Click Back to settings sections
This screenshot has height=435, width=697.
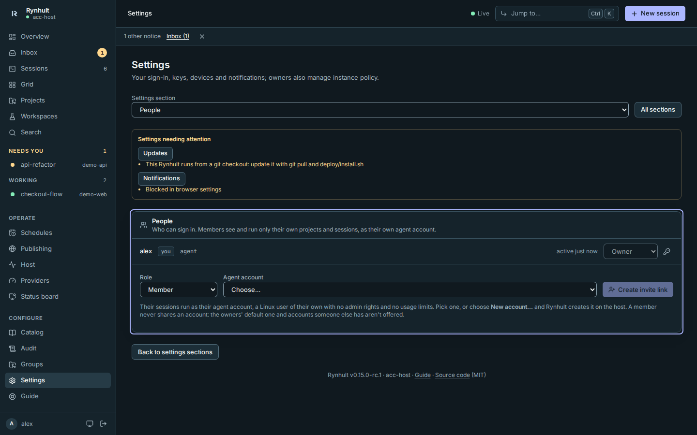point(175,352)
